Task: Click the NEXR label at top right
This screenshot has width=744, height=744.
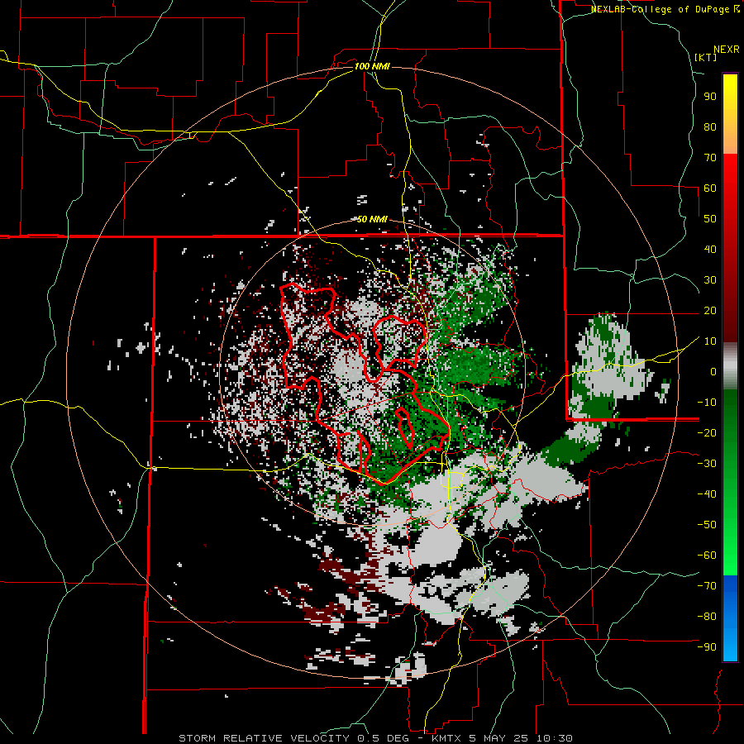Action: click(x=727, y=50)
